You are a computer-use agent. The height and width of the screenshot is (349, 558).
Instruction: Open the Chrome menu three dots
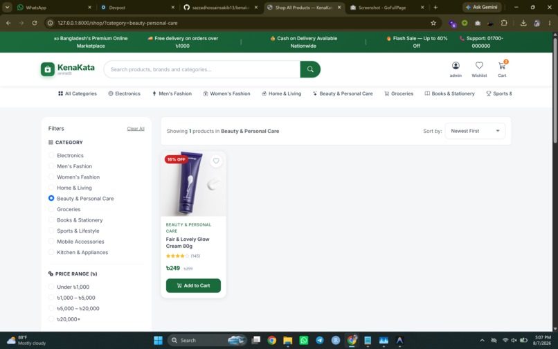pyautogui.click(x=550, y=23)
